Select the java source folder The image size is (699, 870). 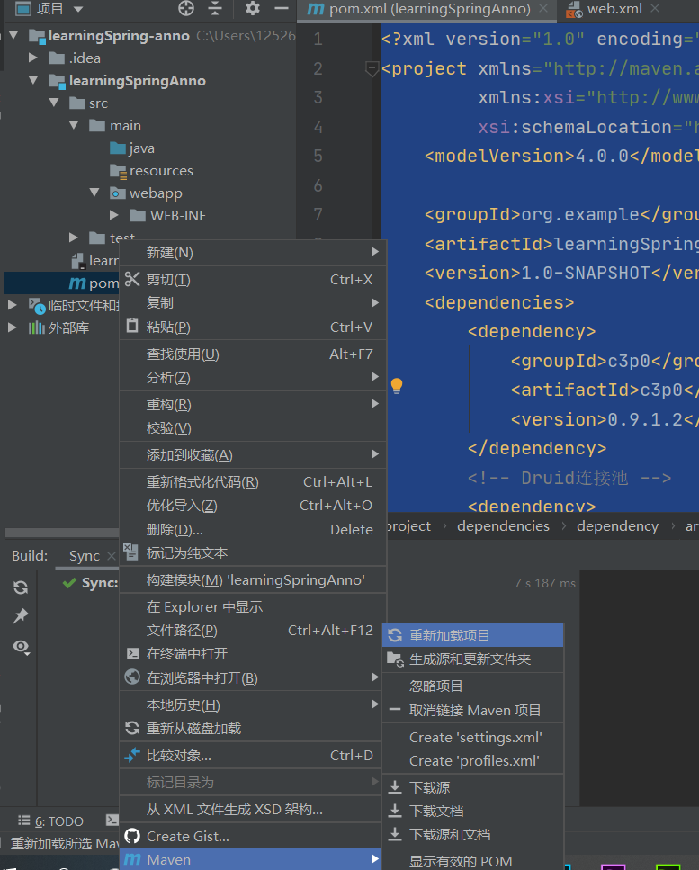click(x=132, y=148)
